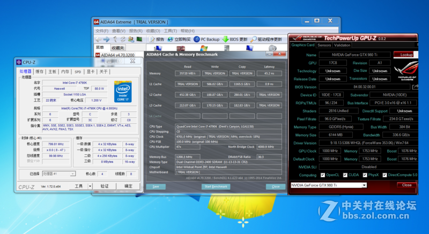The height and width of the screenshot is (234, 429).
Task: Click Close button in AIDA64 benchmark window
Action: (x=276, y=186)
